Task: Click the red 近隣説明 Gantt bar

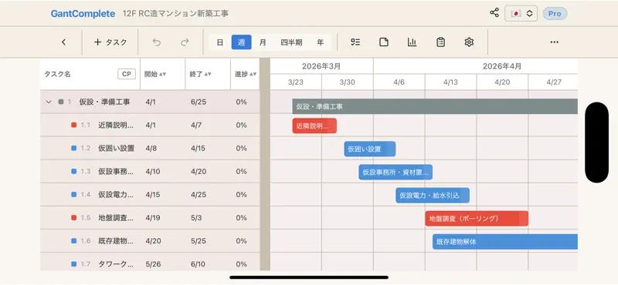Action: click(x=314, y=126)
